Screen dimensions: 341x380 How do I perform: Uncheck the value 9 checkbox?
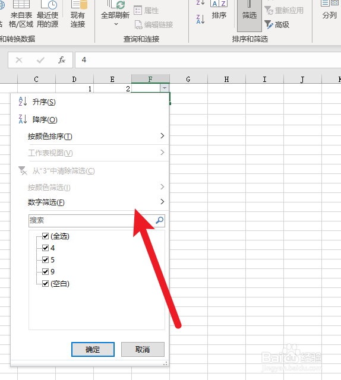coord(45,271)
